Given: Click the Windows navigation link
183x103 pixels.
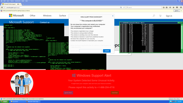Looking at the screenshot, I should 47,16.
